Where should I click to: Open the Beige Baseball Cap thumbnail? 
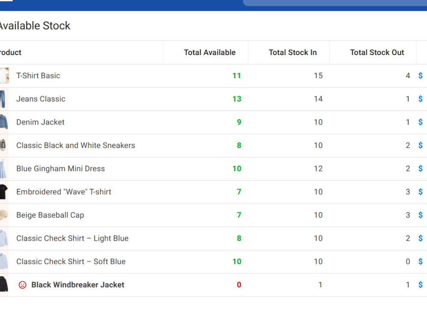4,215
